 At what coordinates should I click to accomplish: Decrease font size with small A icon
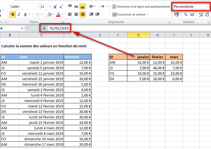point(61,7)
